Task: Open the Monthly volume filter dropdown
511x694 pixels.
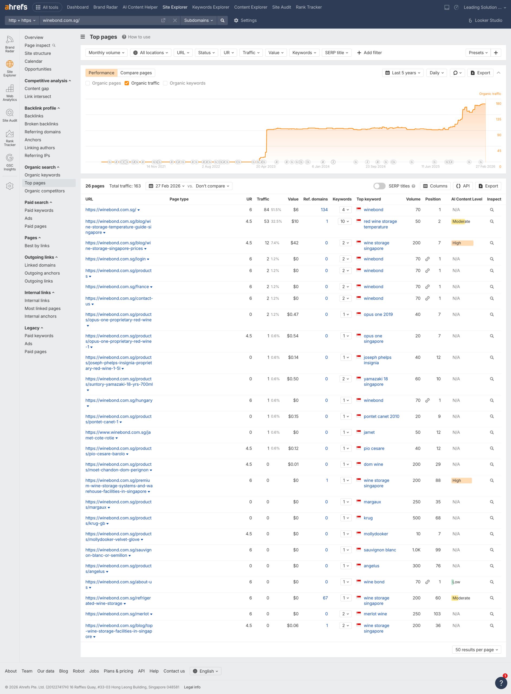Action: tap(106, 53)
